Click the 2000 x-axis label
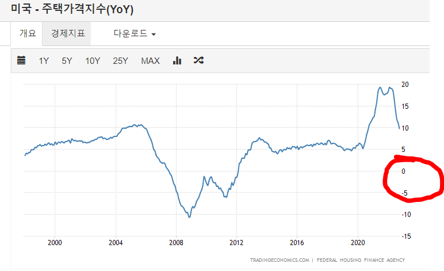The image size is (444, 271). tap(55, 243)
